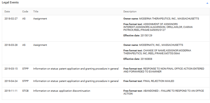This screenshot has width=210, height=103.
Task: Select the date 2018-02-27
Action: point(11,19)
